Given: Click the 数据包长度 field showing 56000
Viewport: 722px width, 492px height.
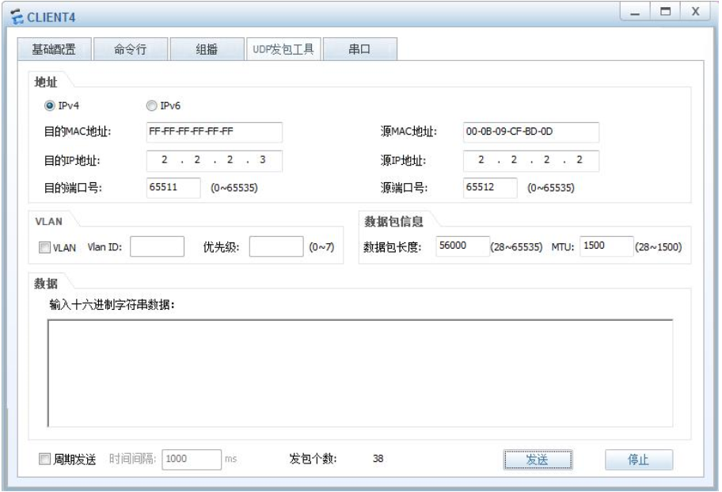Looking at the screenshot, I should (463, 246).
